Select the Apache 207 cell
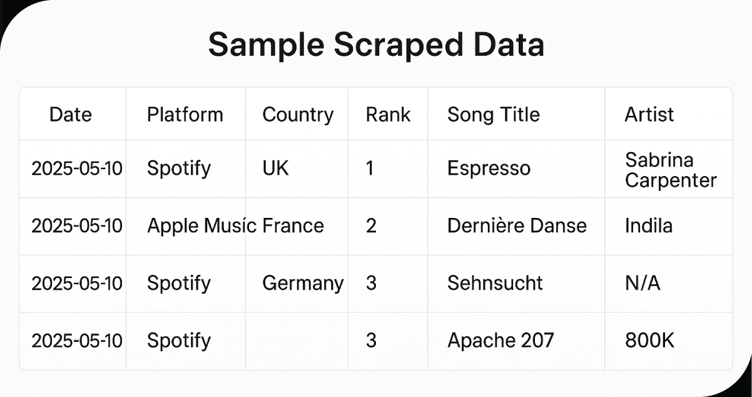This screenshot has width=752, height=397. tap(500, 341)
